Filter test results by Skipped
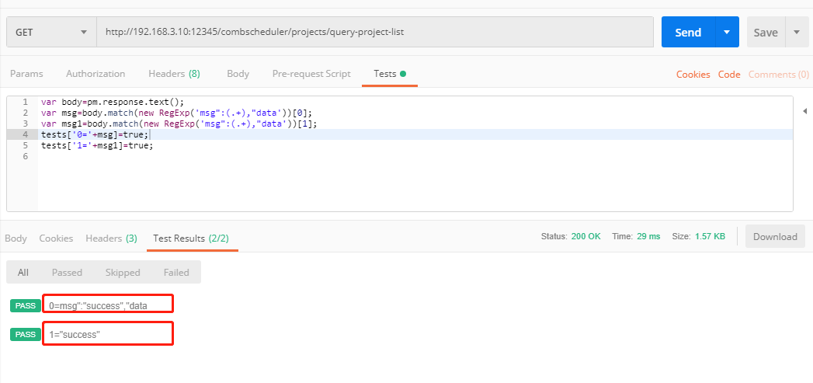 tap(123, 272)
